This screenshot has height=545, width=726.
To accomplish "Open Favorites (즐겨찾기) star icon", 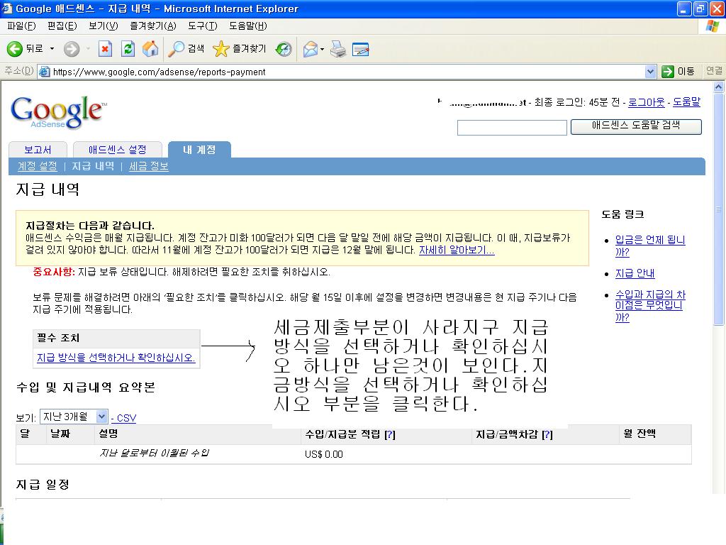I will [x=221, y=49].
